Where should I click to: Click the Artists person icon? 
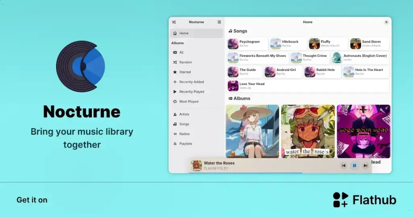175,114
